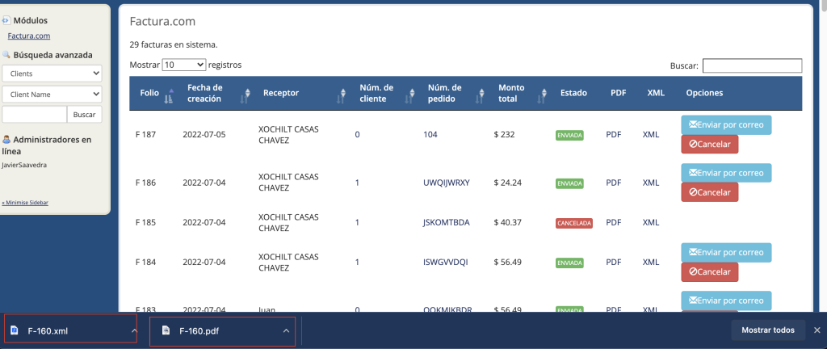
Task: Open client number 1 for F 185
Action: tap(357, 222)
